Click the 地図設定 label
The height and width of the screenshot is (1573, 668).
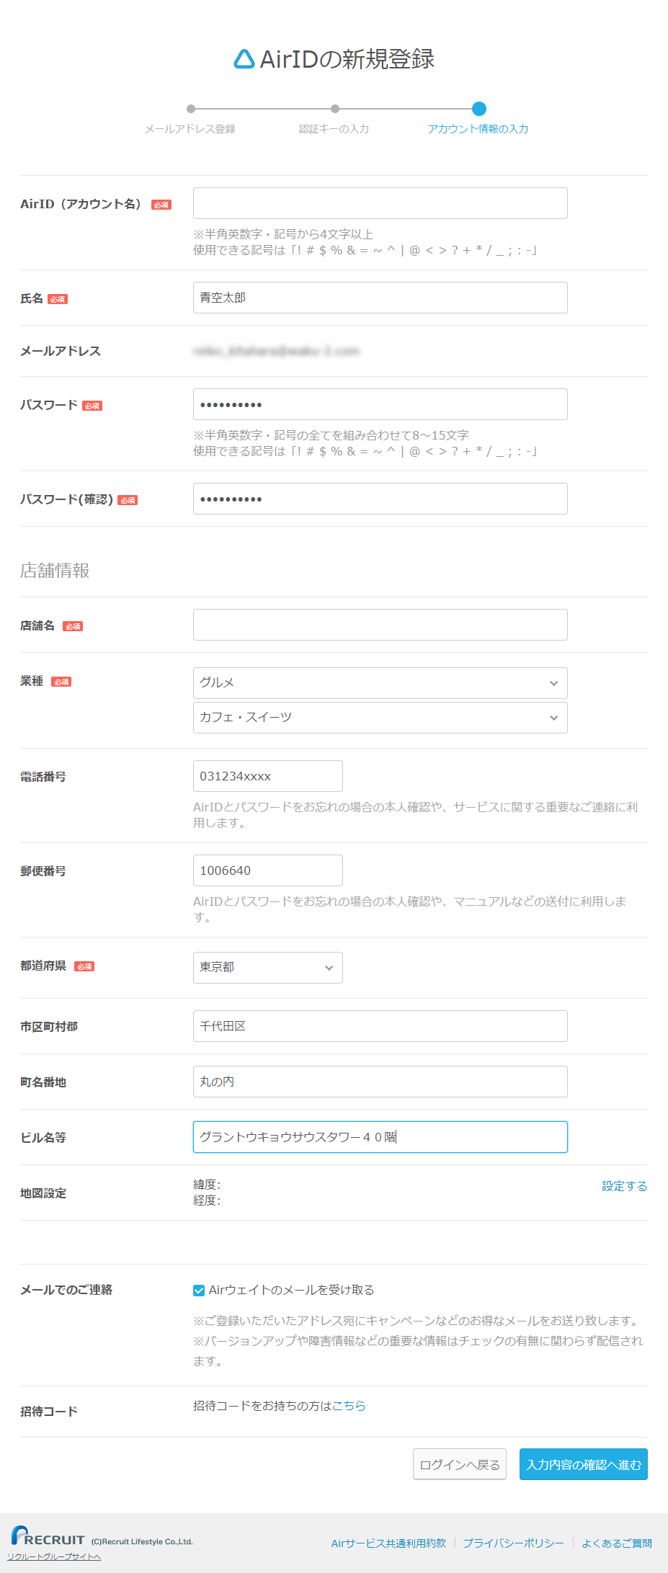coord(43,1193)
